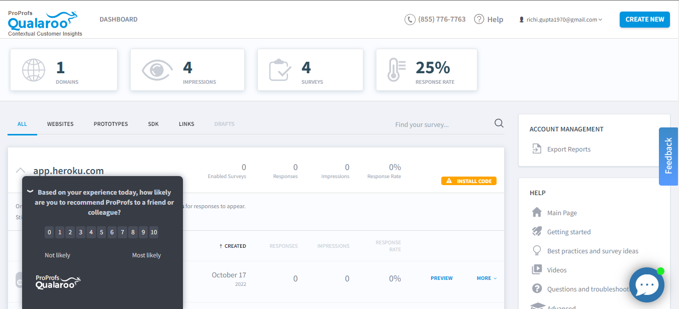
Task: Minimize the NPS survey popup chevron
Action: coord(30,192)
